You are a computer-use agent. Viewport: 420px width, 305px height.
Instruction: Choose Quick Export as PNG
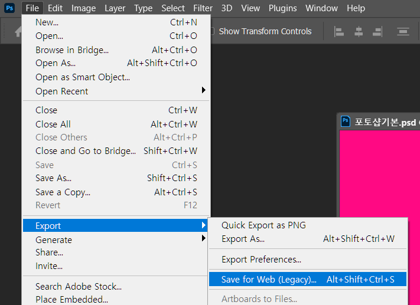tap(308, 225)
